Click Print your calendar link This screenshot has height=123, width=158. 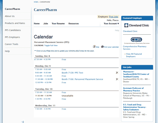[x=111, y=47]
